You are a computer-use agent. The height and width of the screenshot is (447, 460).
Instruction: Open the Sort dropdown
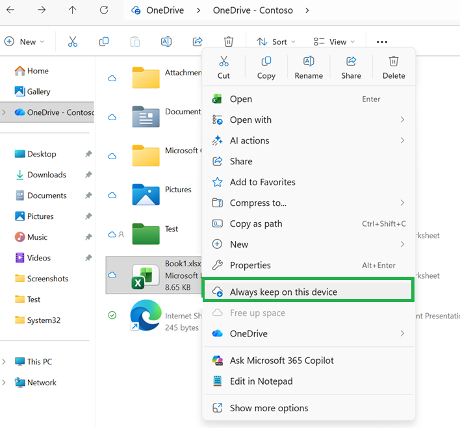tap(275, 42)
